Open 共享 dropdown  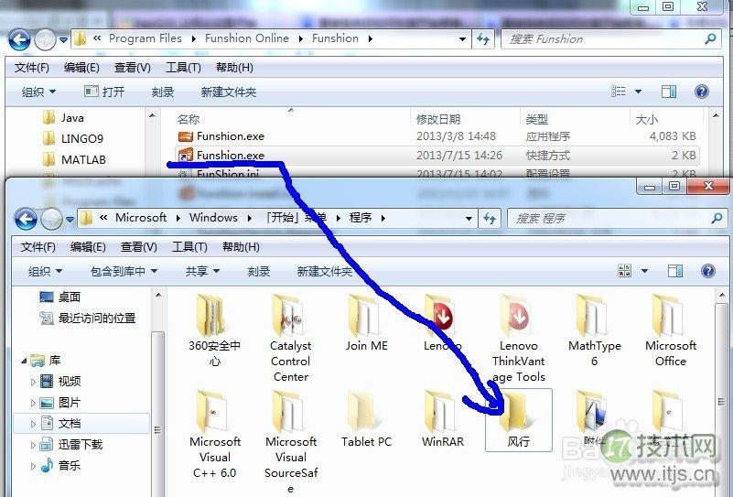coord(202,271)
